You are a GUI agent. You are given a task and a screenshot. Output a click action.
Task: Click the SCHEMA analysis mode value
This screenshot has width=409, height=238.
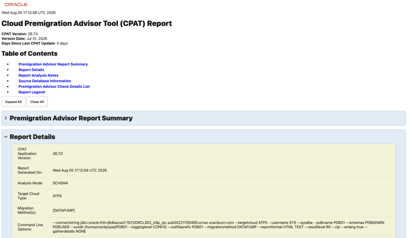tap(60, 183)
